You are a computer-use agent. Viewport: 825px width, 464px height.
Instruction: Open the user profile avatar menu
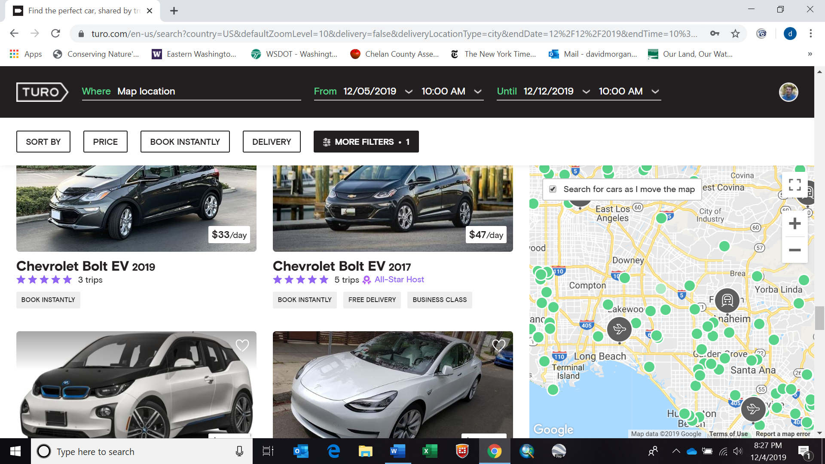(788, 92)
